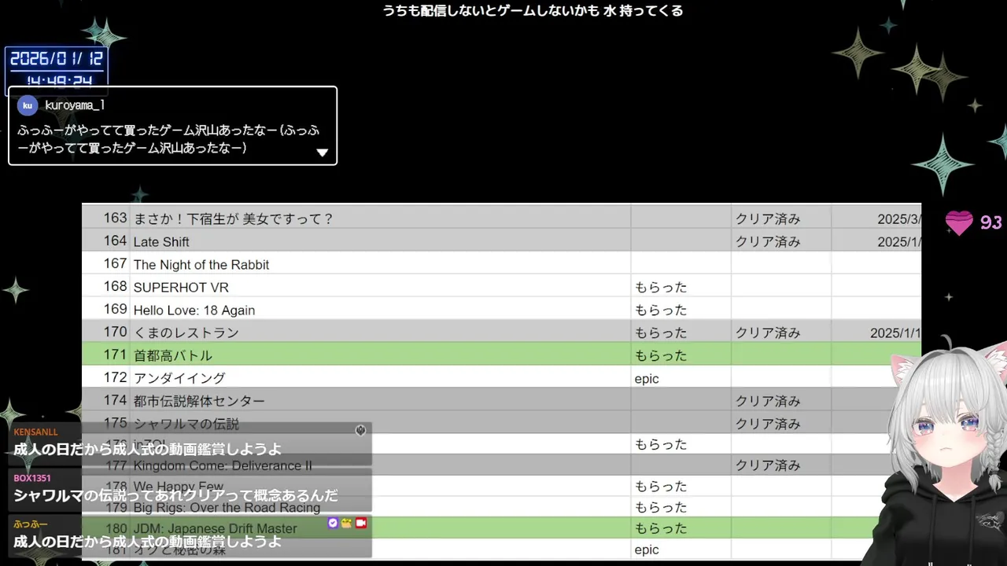Screen dimensions: 1007x566
Task: Click the 'もらった' cell in the SUPERHOT VR row
Action: point(681,287)
